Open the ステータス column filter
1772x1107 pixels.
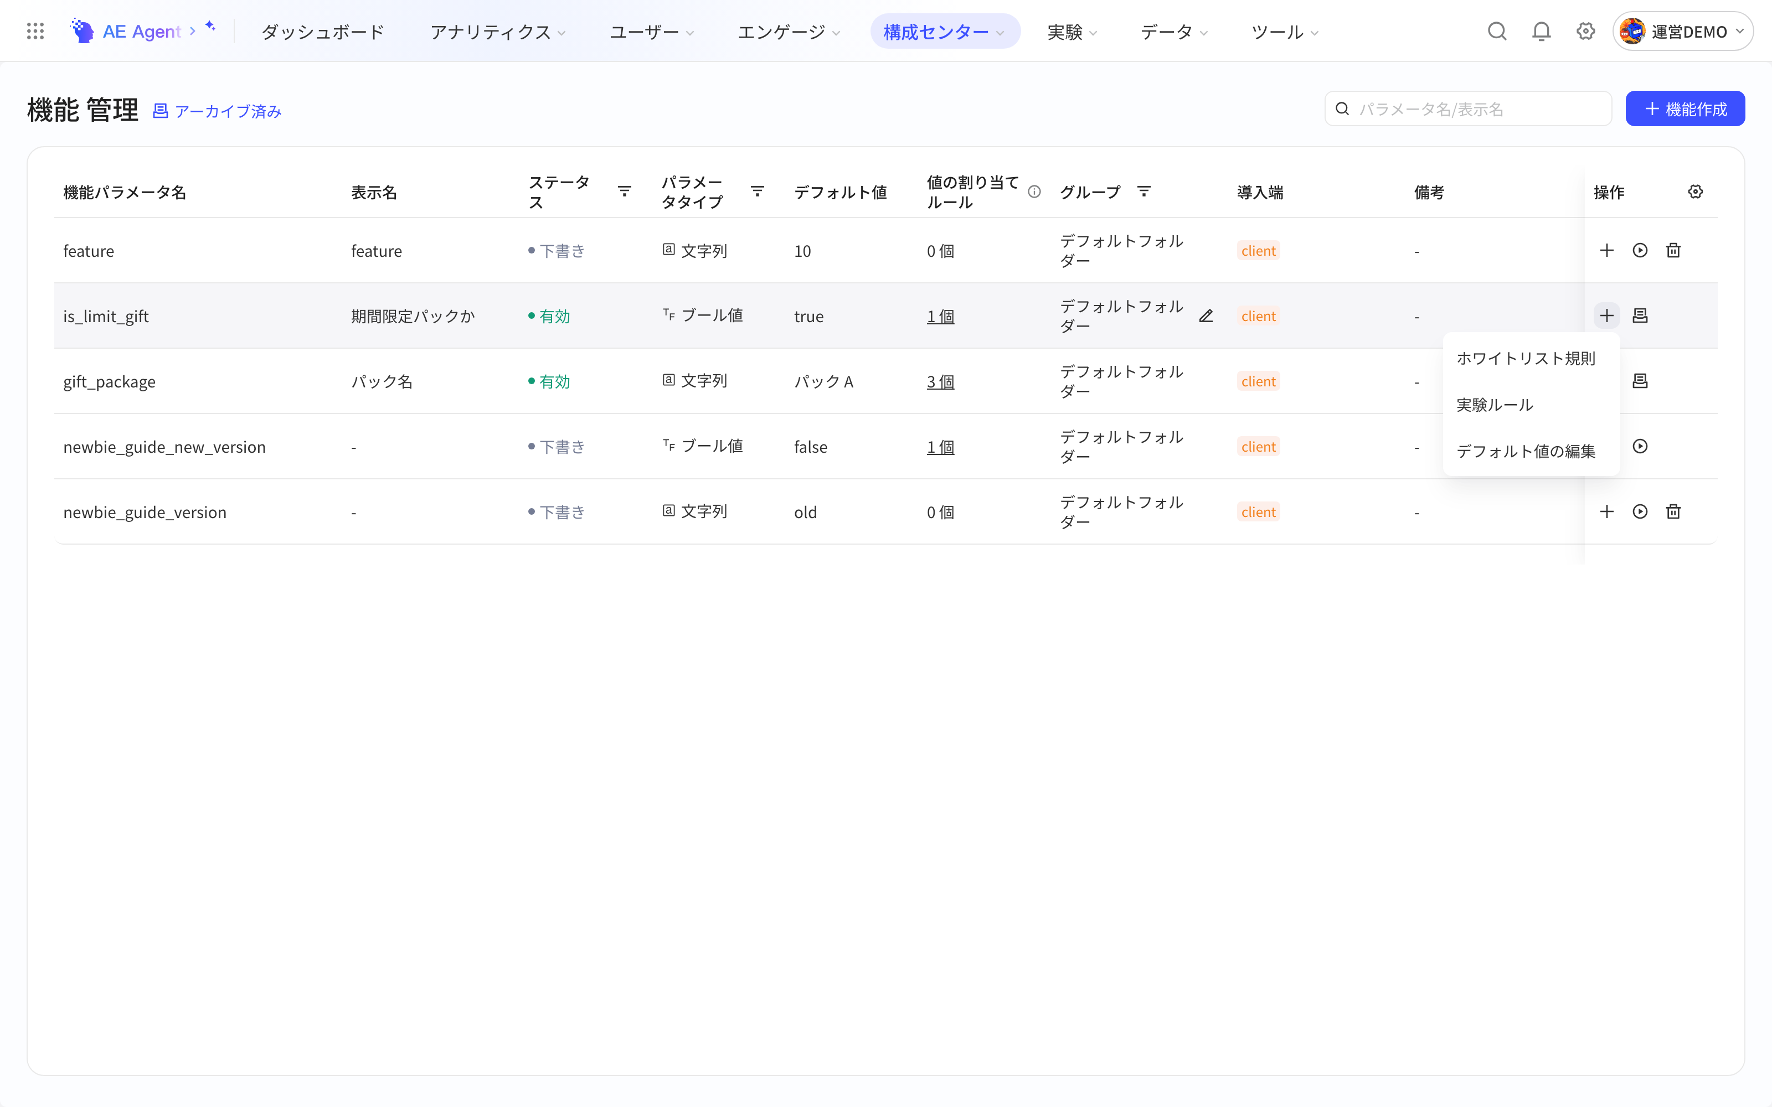[624, 192]
